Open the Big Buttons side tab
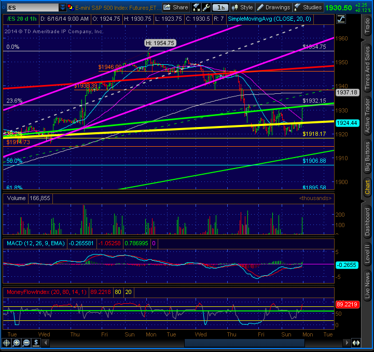Screen dimensions: 374x352 tap(367, 157)
